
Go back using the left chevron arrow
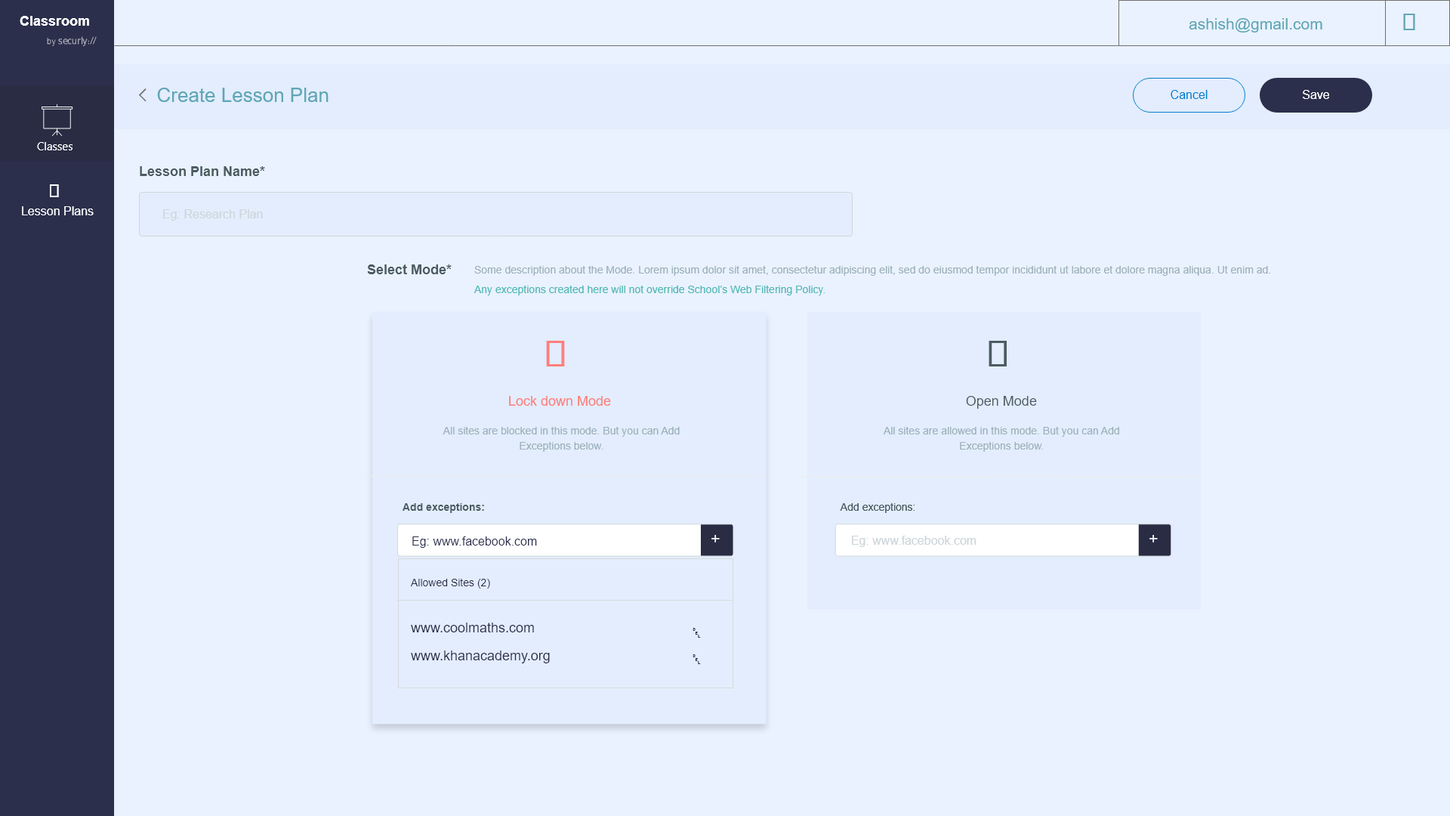click(143, 95)
